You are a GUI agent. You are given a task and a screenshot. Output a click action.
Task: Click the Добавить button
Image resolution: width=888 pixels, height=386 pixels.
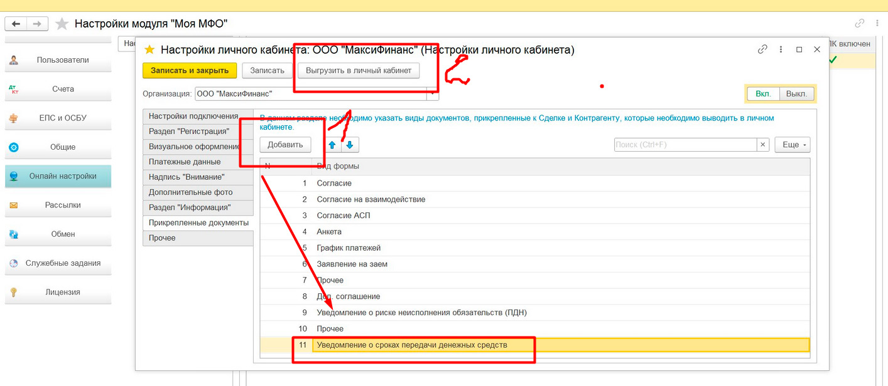286,145
